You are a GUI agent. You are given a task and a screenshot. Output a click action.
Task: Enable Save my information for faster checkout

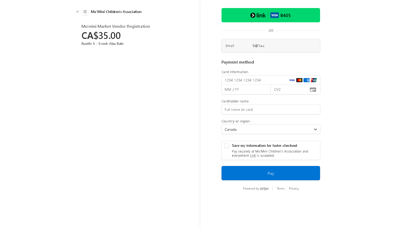tap(227, 145)
